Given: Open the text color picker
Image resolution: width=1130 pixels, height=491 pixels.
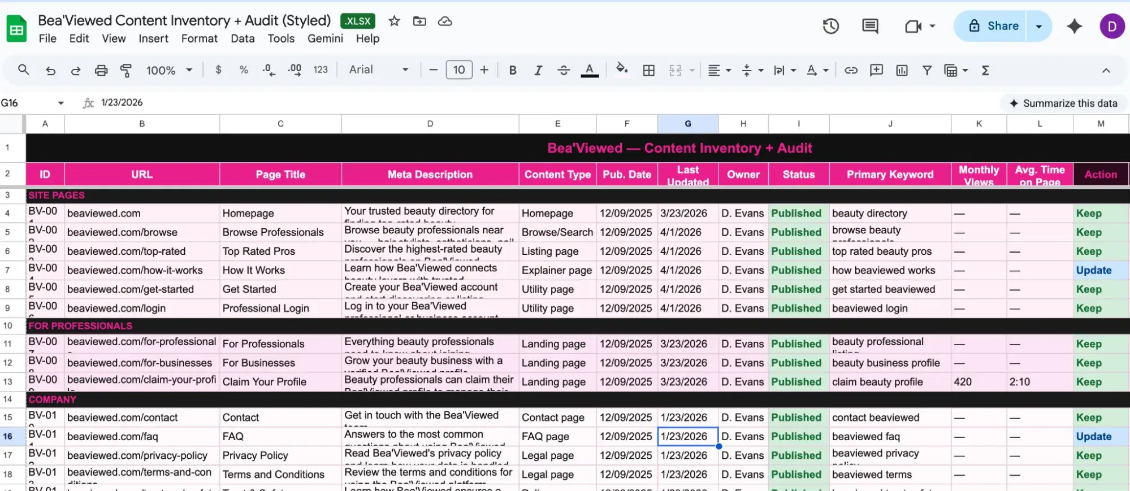Looking at the screenshot, I should click(x=590, y=71).
